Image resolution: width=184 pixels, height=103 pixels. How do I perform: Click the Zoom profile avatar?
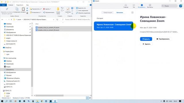point(181,6)
